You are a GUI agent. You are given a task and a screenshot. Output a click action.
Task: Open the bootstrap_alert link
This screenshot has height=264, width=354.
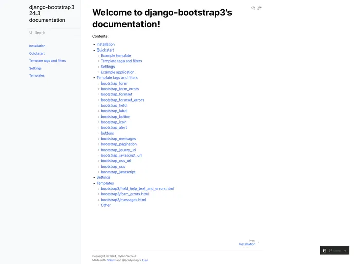(114, 127)
